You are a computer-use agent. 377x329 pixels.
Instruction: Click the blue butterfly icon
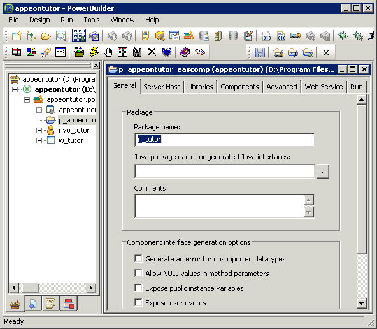(167, 52)
